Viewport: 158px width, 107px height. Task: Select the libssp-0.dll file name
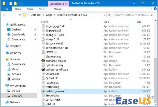tap(52, 39)
